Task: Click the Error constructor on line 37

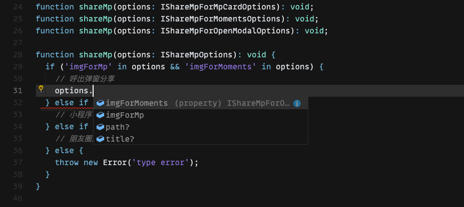Action: pos(115,163)
